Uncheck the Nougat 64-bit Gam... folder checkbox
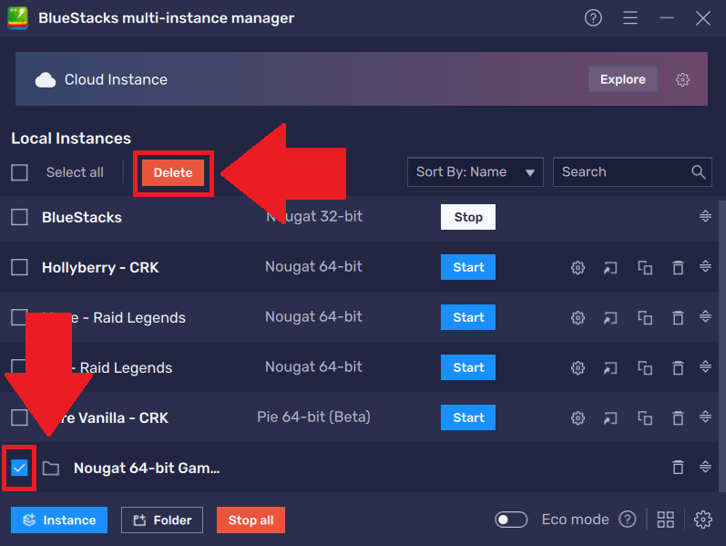Viewport: 726px width, 546px height. (x=19, y=468)
